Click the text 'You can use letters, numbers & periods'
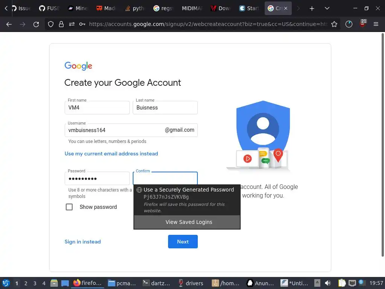This screenshot has width=385, height=289. pyautogui.click(x=107, y=141)
